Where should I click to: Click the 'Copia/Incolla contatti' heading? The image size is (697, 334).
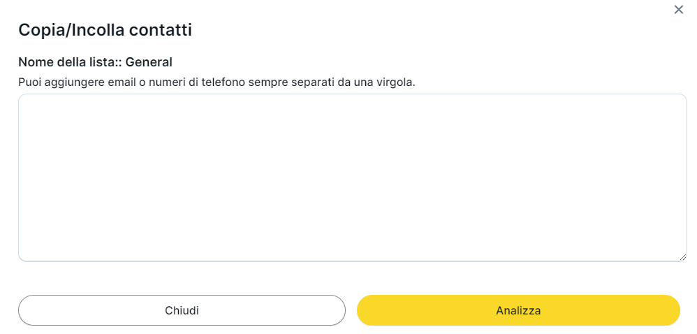tap(105, 29)
